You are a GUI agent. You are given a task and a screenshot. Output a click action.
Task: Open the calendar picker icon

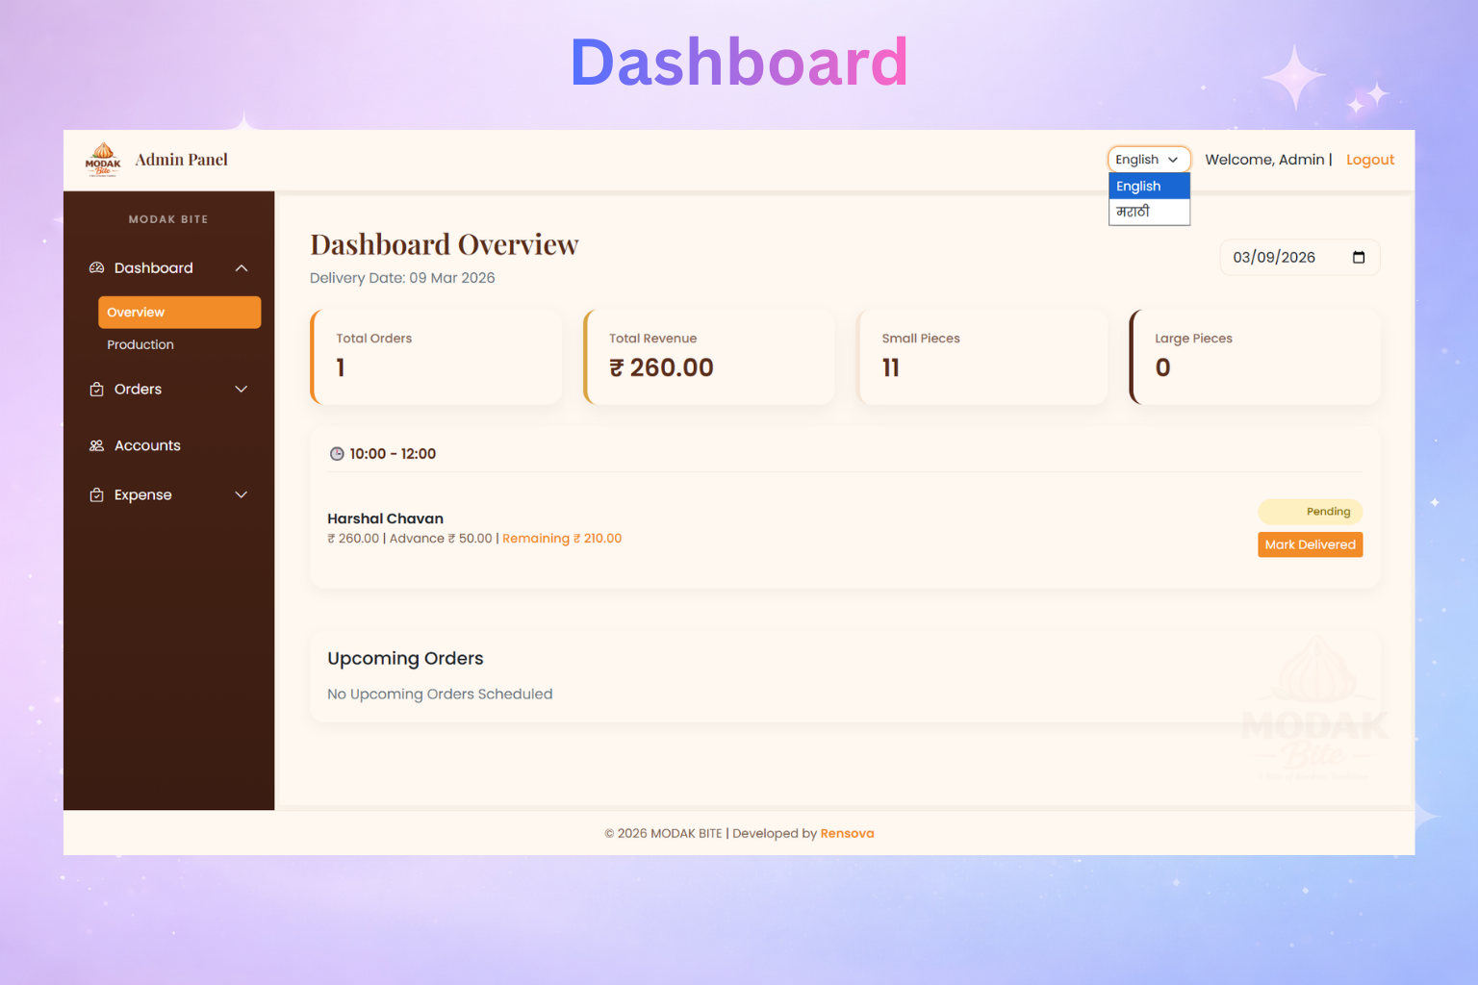(x=1358, y=258)
